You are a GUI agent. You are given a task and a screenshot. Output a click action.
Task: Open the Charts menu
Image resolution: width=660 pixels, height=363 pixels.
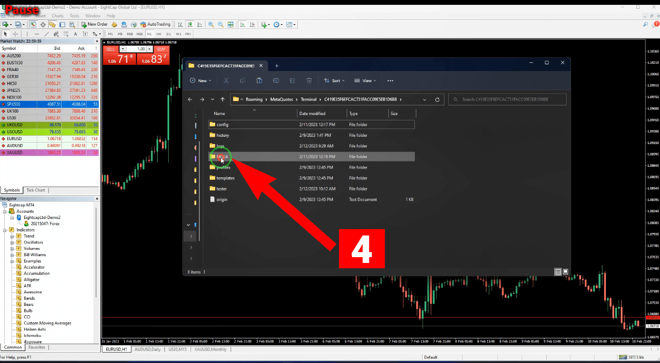pos(58,16)
